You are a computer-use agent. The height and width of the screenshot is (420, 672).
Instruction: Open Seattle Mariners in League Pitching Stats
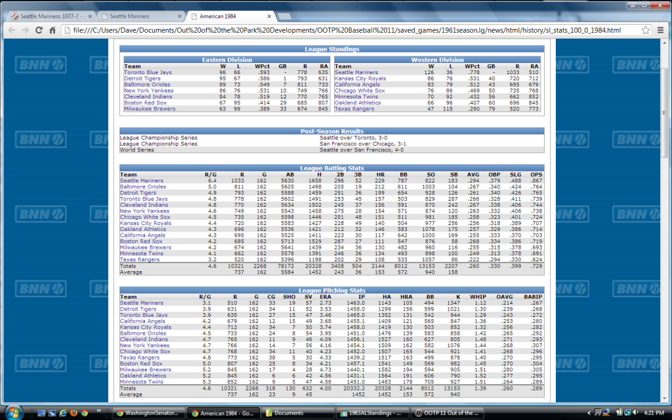[142, 303]
